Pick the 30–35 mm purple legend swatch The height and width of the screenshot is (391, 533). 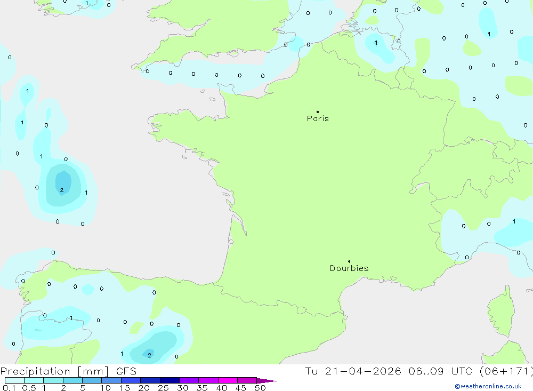pos(189,380)
